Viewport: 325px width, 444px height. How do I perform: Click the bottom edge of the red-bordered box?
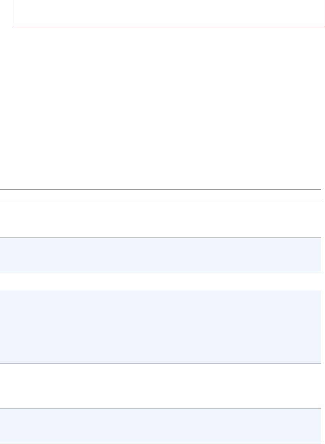(x=169, y=27)
